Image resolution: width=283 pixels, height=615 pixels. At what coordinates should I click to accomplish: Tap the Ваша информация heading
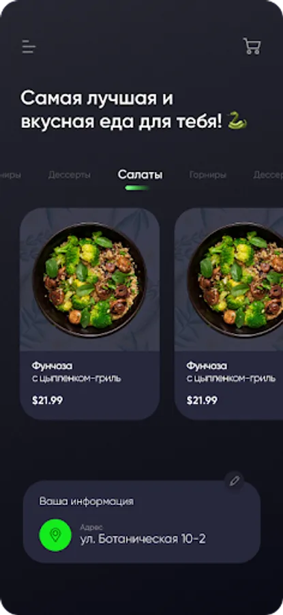click(86, 502)
